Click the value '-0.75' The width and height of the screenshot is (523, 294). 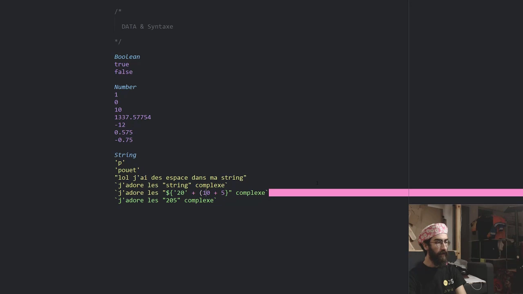click(123, 140)
